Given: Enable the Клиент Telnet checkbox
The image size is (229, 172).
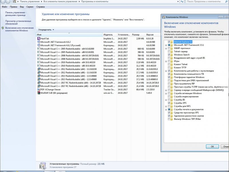Looking at the screenshot, I should point(169,64).
